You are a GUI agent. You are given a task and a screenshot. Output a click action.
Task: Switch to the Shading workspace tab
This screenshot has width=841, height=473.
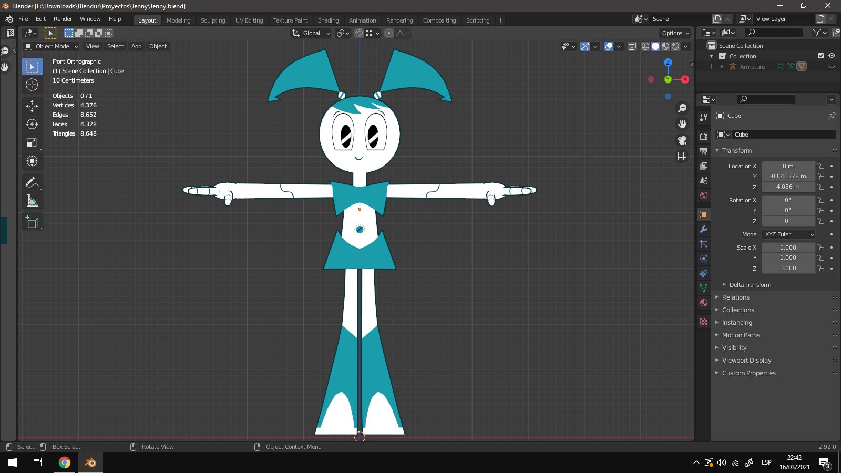[x=328, y=20]
